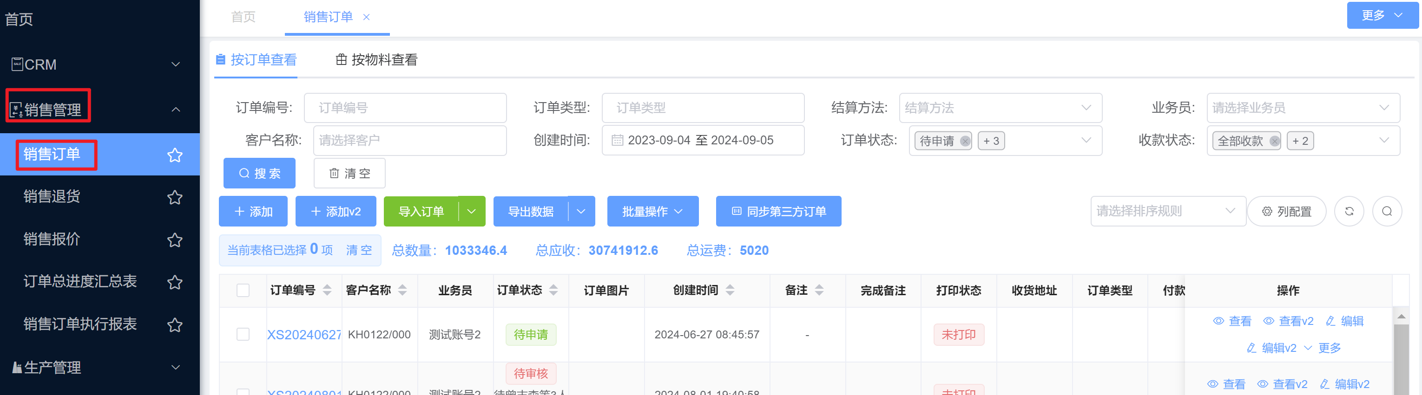Screen dimensions: 1422x395
Task: Sort by 订单编号 column
Action: click(x=327, y=290)
